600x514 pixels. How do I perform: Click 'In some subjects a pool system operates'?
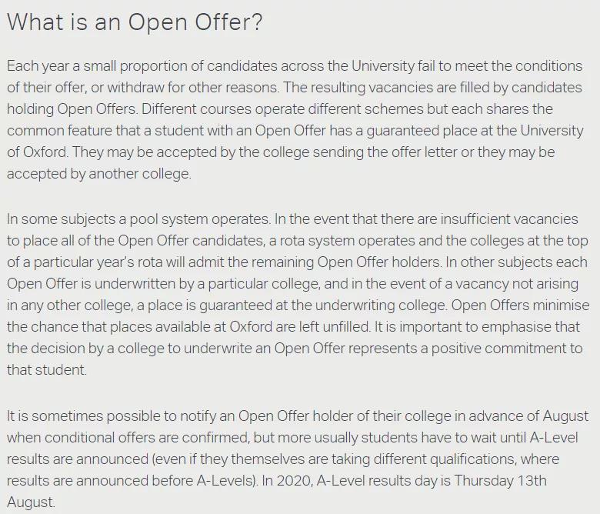point(138,219)
